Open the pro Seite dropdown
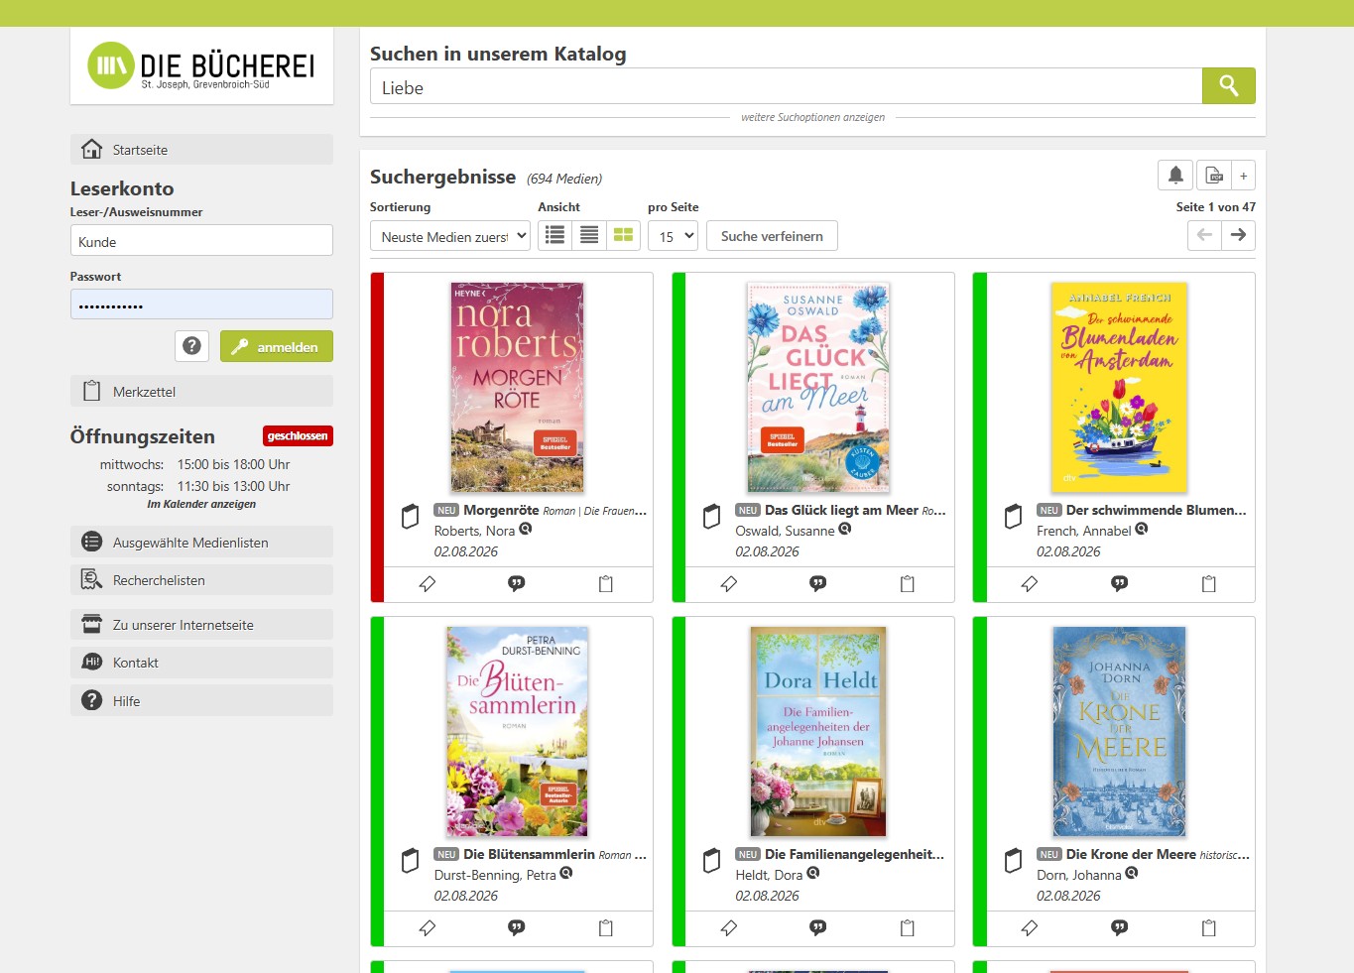1354x973 pixels. tap(673, 236)
